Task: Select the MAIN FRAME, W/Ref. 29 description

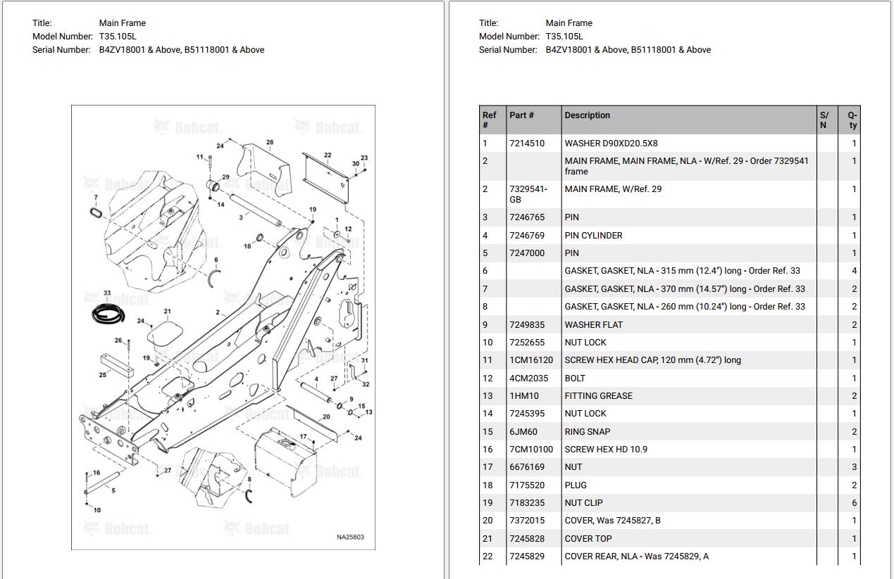Action: pos(613,189)
